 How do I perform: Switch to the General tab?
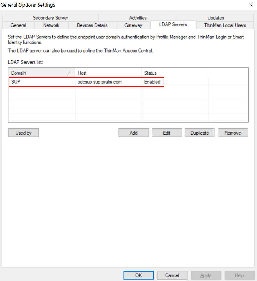coord(19,25)
